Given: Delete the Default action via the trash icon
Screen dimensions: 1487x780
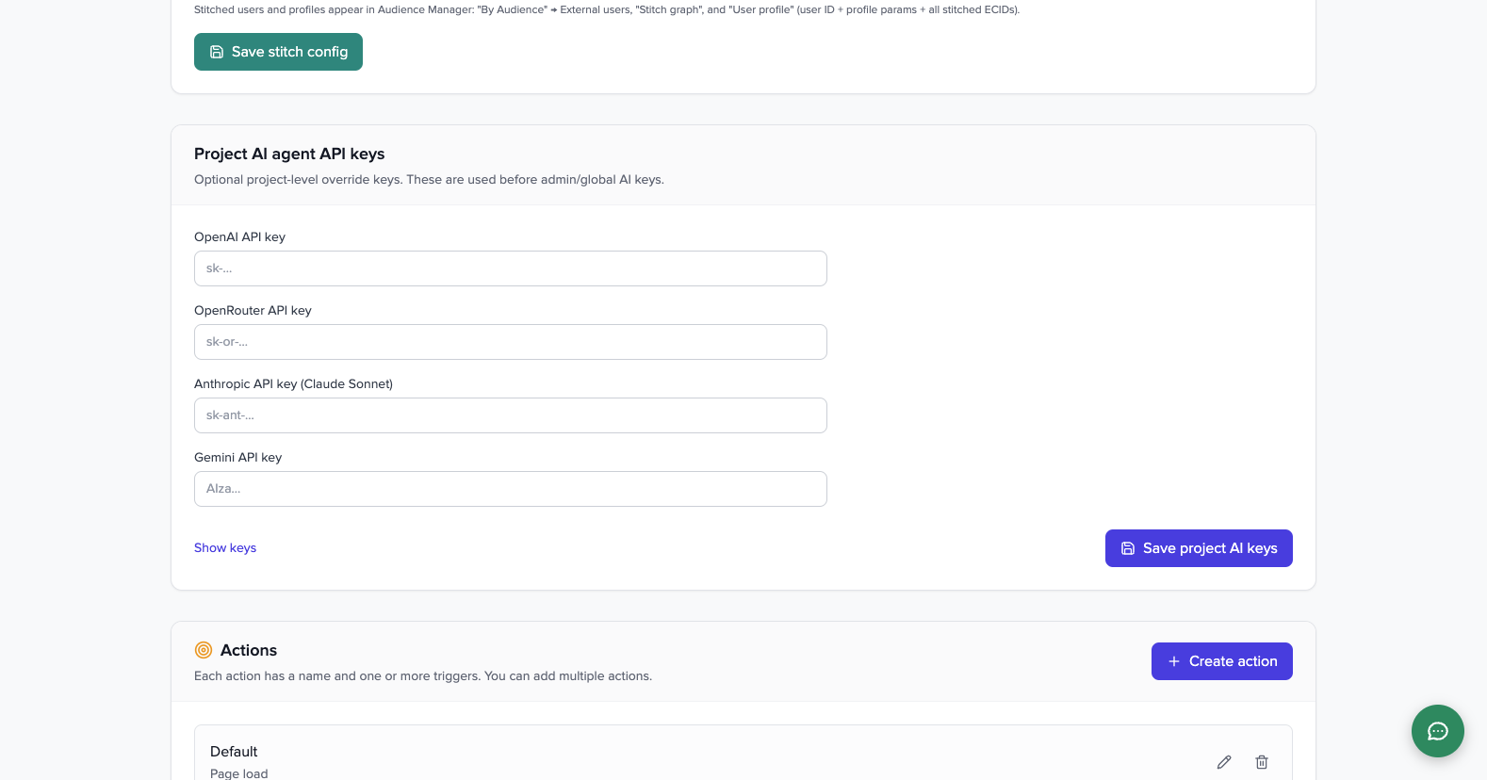Looking at the screenshot, I should pos(1261,761).
